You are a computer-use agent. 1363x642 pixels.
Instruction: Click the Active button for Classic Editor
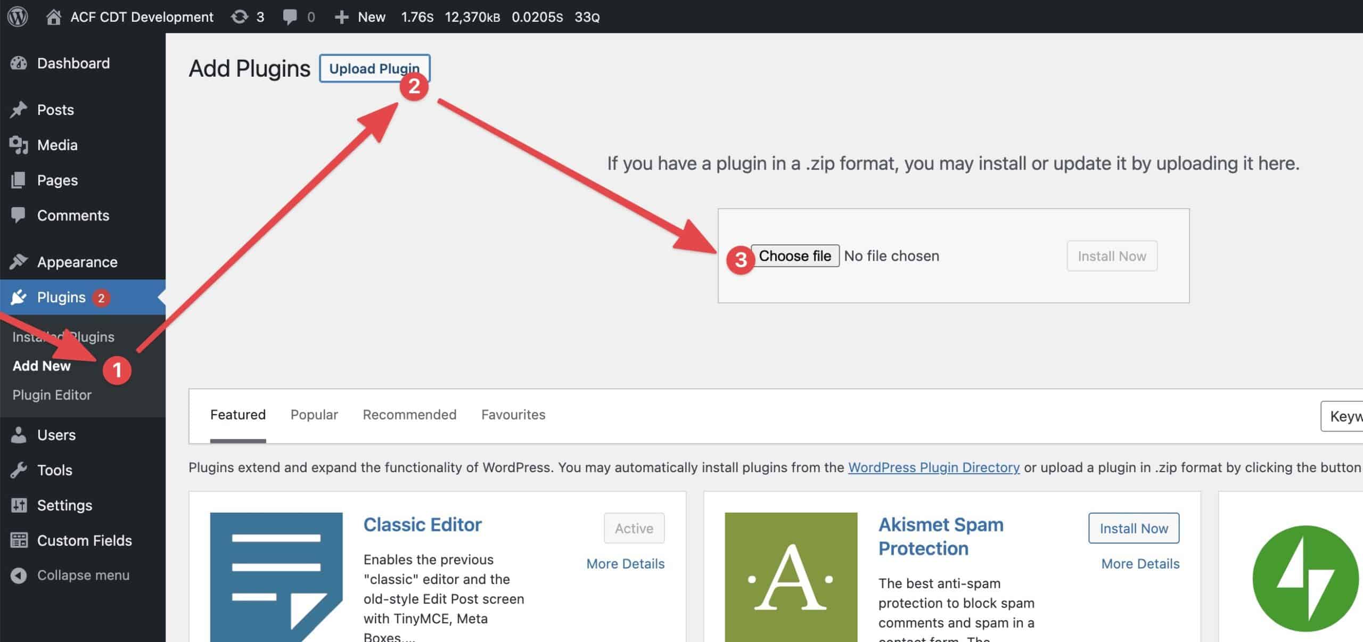coord(634,528)
